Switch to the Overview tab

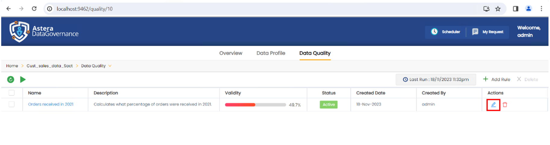[x=230, y=53]
